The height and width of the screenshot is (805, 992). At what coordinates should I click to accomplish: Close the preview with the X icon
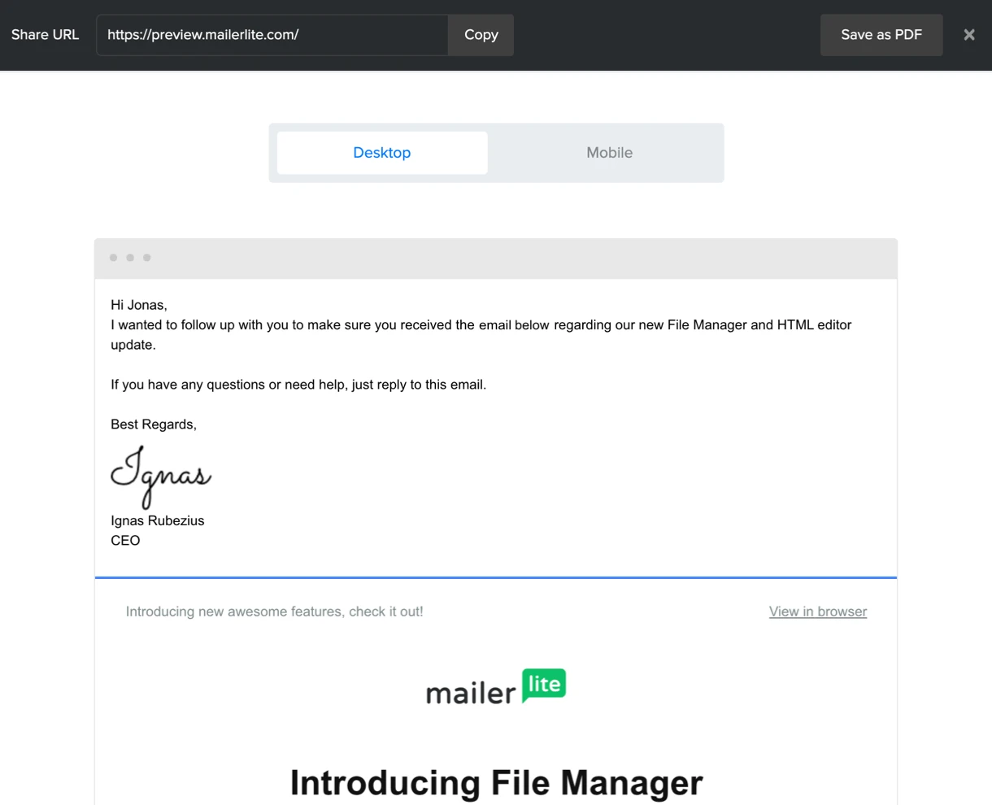coord(968,35)
